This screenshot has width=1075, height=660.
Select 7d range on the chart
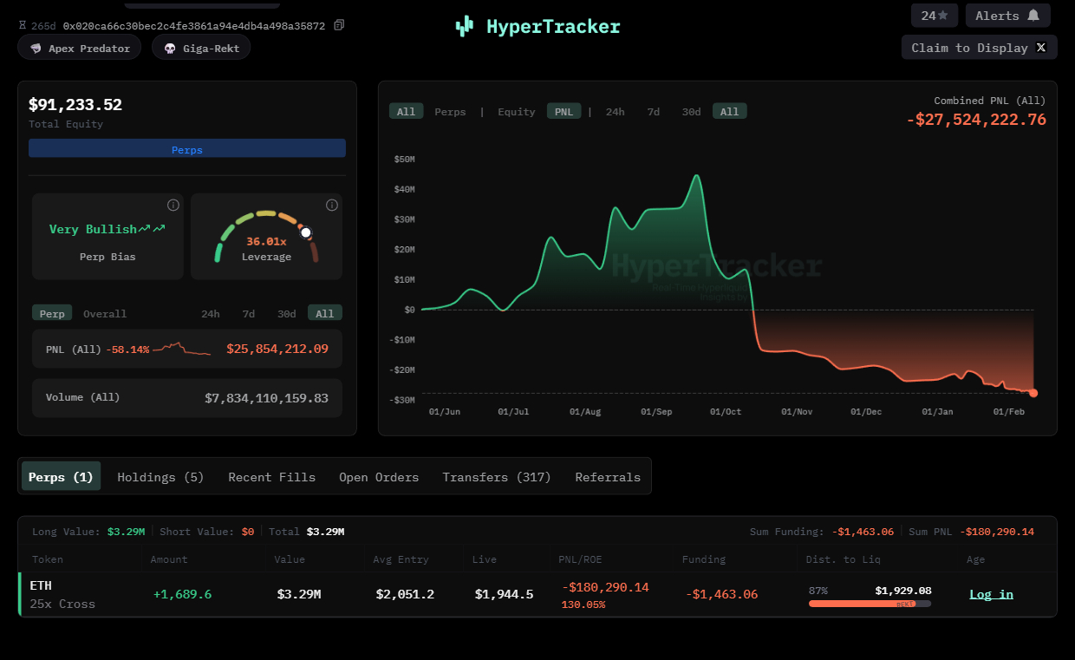coord(653,112)
